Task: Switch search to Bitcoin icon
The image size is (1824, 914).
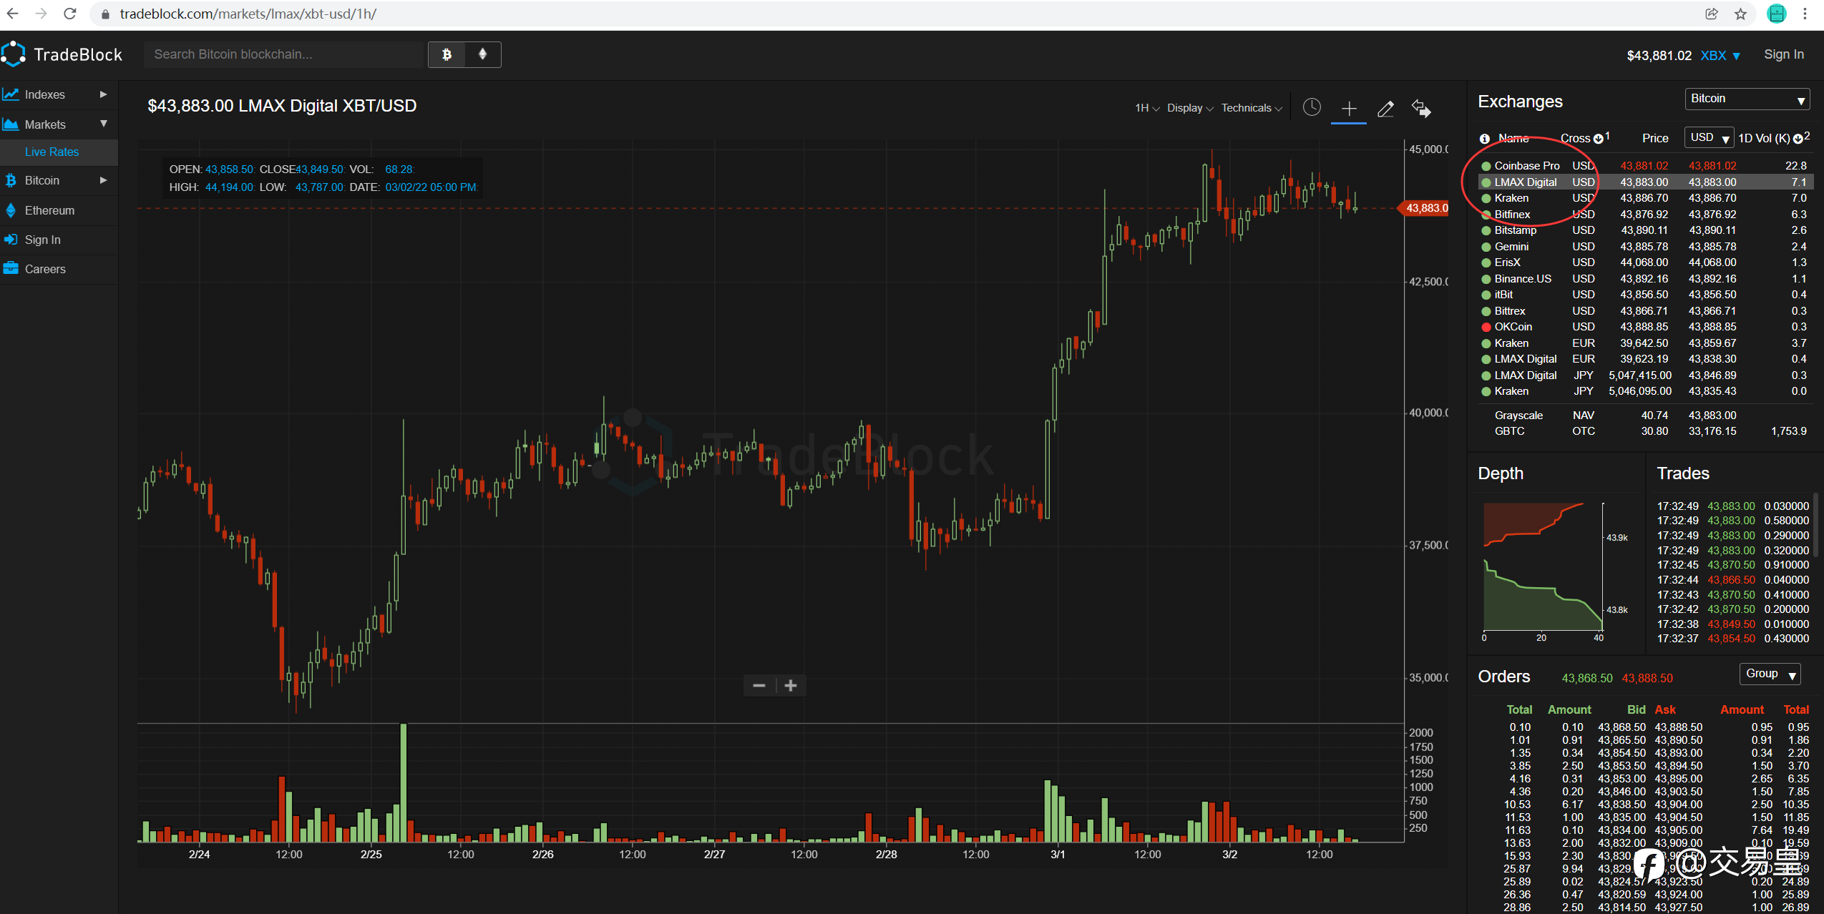Action: [447, 54]
